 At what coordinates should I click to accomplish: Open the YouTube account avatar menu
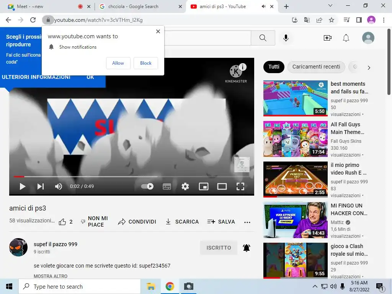coord(368,38)
